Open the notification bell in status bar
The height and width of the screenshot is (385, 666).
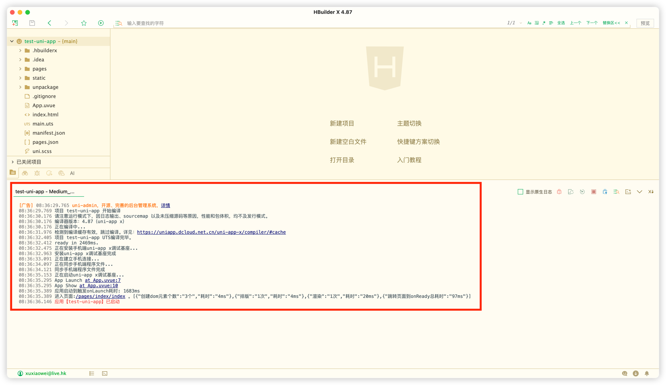tap(647, 374)
